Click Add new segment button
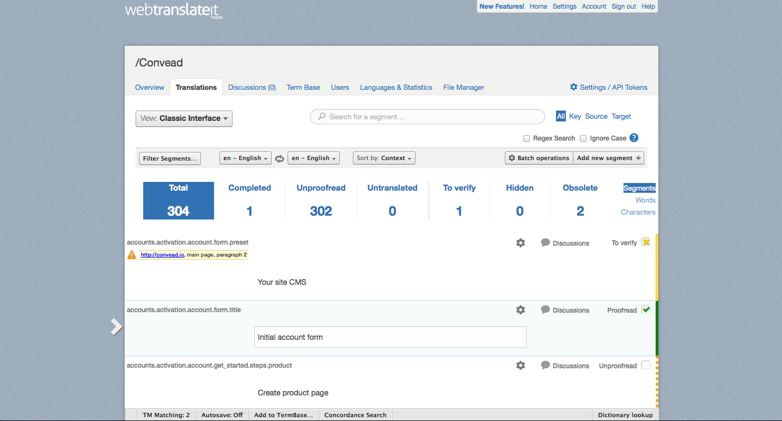Screen dimensions: 782x421 [609, 158]
